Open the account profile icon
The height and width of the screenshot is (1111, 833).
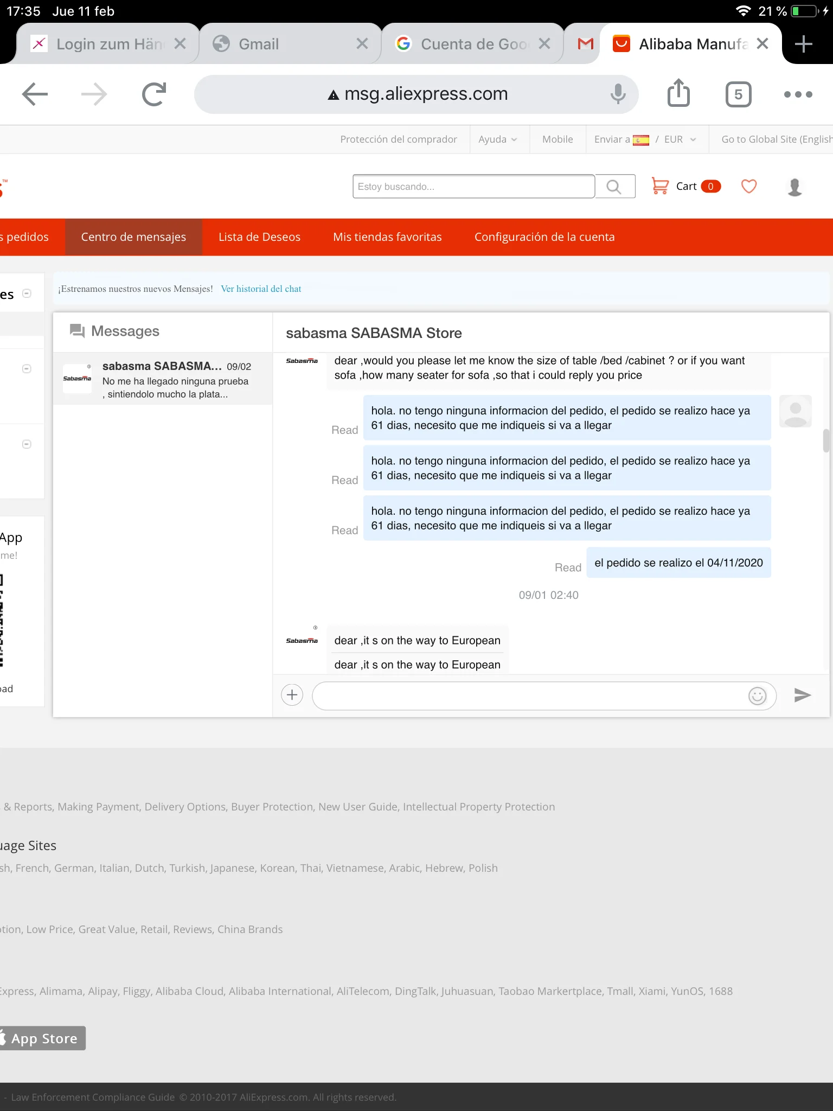click(794, 187)
